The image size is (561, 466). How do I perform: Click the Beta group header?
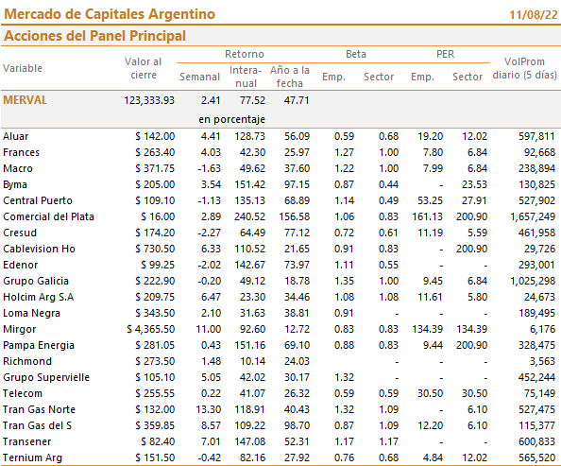pos(356,54)
